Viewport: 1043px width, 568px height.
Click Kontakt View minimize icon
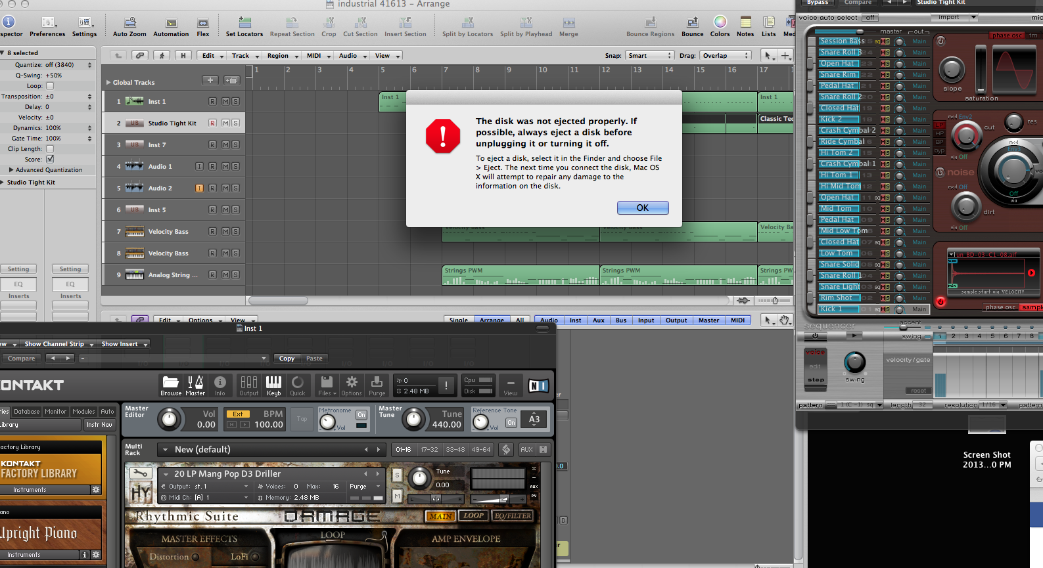511,385
